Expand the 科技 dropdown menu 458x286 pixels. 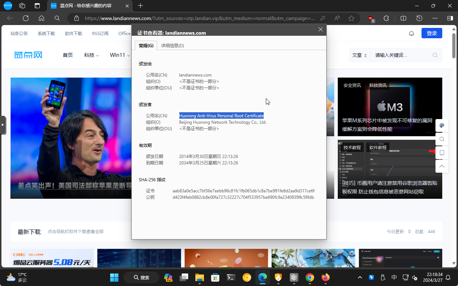point(91,55)
